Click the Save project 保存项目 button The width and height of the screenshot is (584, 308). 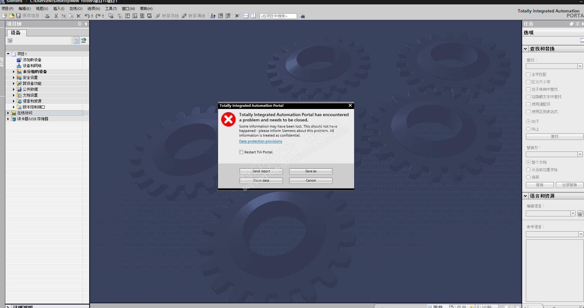[x=28, y=16]
